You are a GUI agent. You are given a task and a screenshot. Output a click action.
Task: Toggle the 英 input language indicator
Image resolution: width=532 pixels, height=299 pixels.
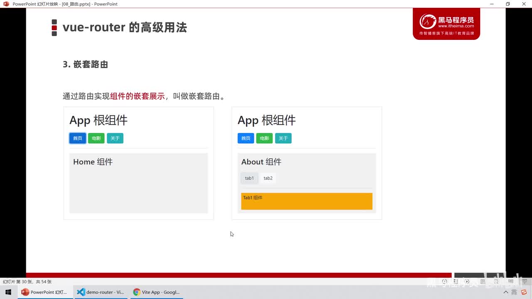[514, 292]
